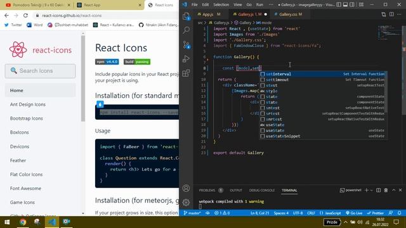Open the Extensions view
The image size is (406, 228).
coord(186,73)
